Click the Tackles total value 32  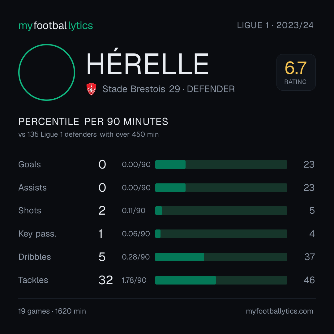coord(106,280)
